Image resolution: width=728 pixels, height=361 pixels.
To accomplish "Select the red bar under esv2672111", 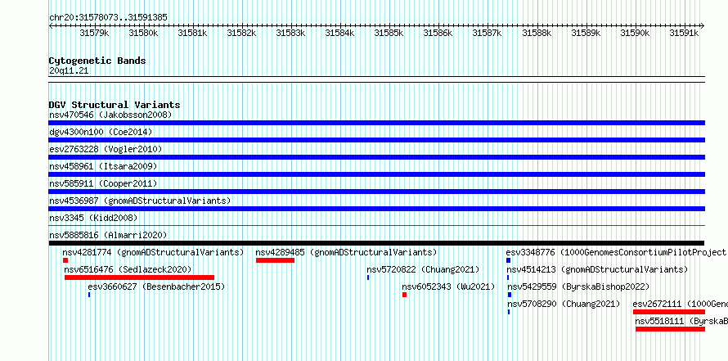I will 669,312.
